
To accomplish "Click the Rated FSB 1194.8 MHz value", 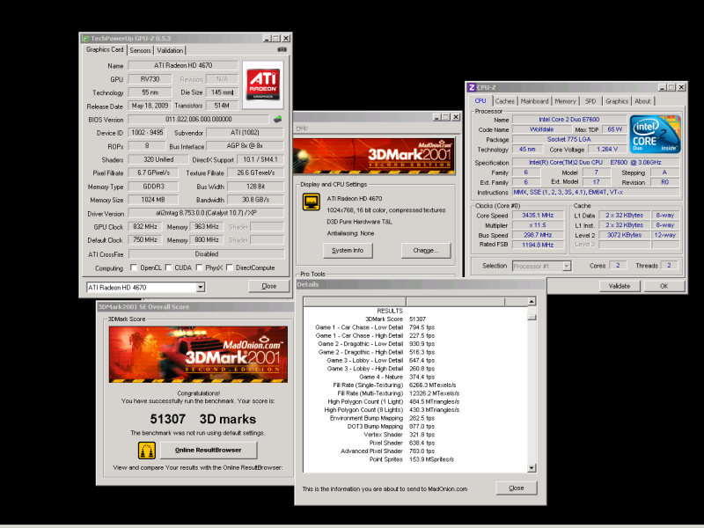I will (538, 246).
